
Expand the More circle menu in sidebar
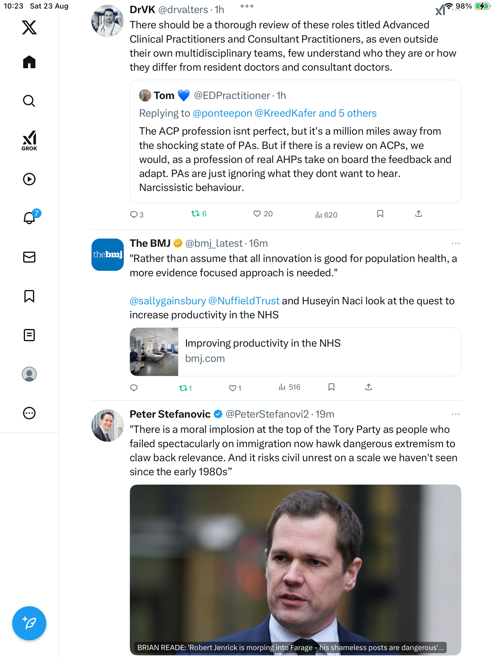click(29, 413)
